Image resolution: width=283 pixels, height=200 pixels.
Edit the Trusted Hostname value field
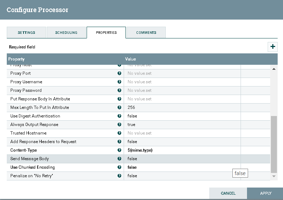(182, 133)
